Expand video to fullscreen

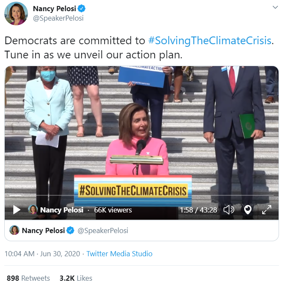(x=267, y=210)
